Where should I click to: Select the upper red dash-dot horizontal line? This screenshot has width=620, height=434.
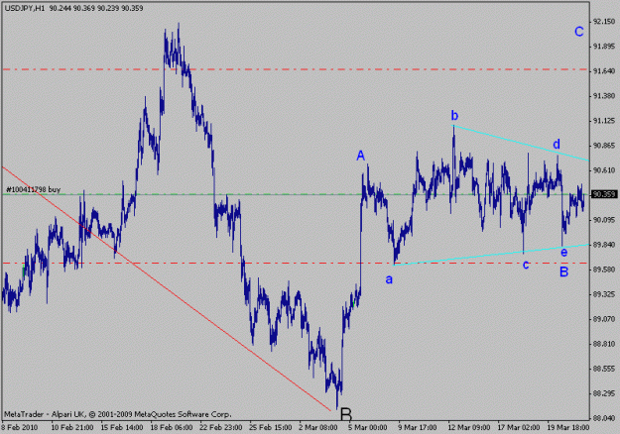coord(296,69)
